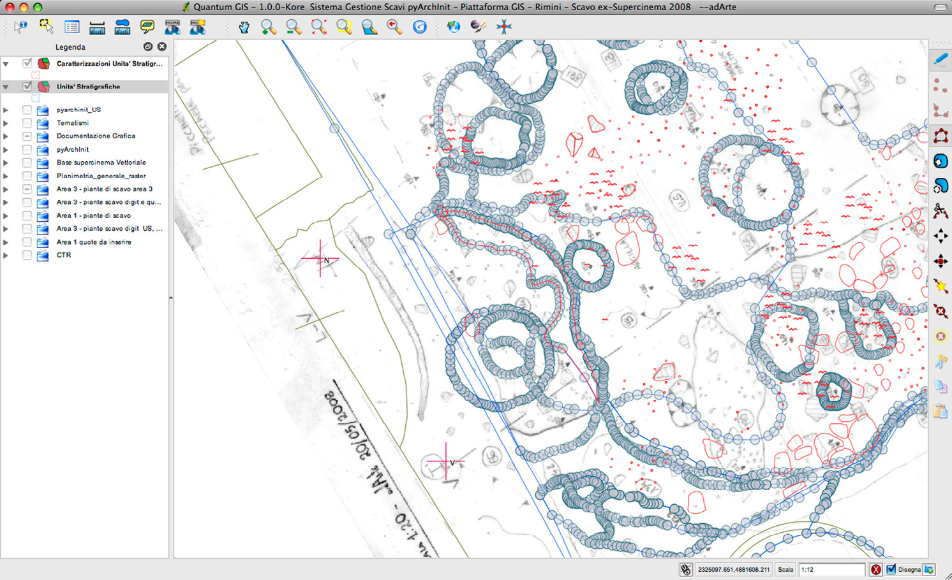
Task: Select the Capture Polygon tool
Action: click(941, 136)
